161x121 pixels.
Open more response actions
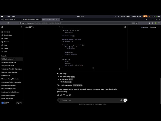(x=73, y=95)
